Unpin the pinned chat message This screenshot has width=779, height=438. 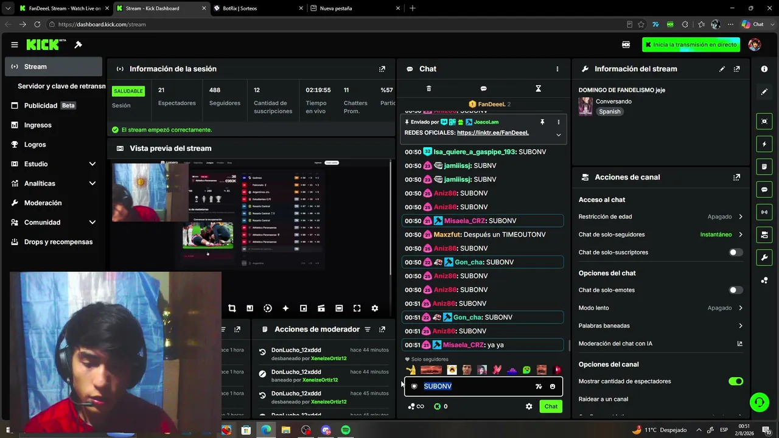click(x=542, y=122)
